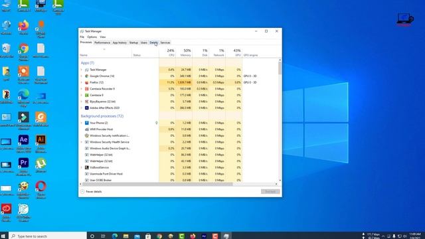Click the Google Chrome icon in process list

click(87, 76)
